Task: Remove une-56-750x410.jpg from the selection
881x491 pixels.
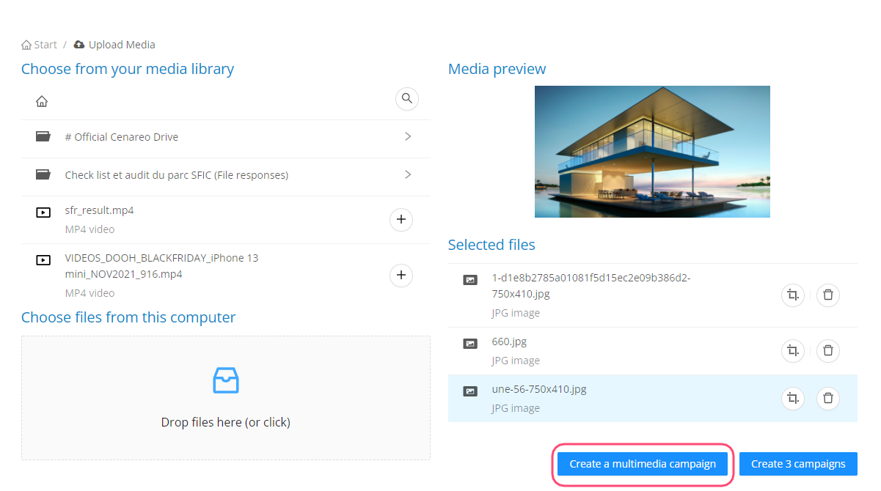Action: (828, 398)
